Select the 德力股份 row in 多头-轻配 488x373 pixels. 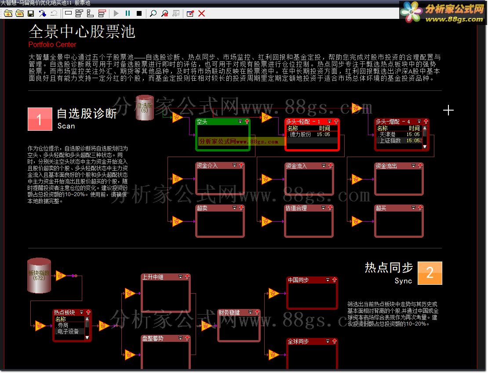click(x=312, y=134)
